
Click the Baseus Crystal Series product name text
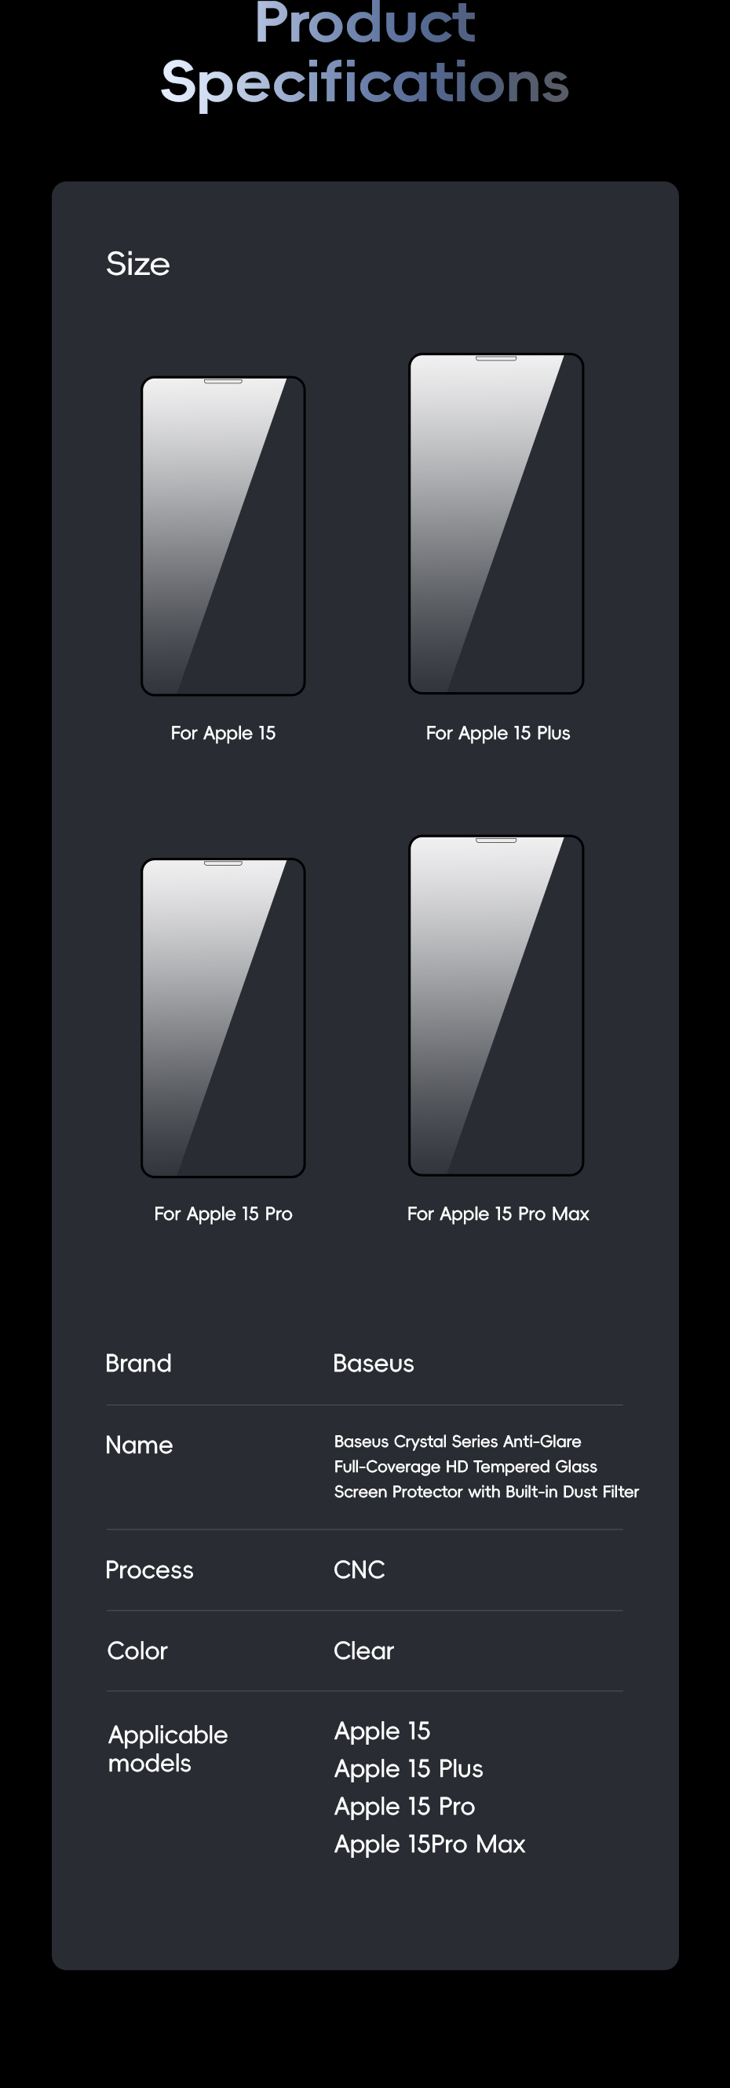[486, 1467]
